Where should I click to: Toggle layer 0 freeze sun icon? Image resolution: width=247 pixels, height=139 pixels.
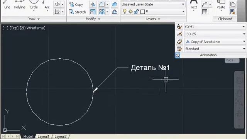[x=130, y=11]
